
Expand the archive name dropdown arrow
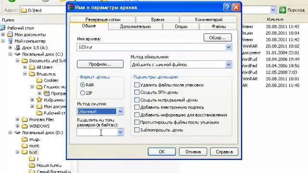tap(228, 47)
